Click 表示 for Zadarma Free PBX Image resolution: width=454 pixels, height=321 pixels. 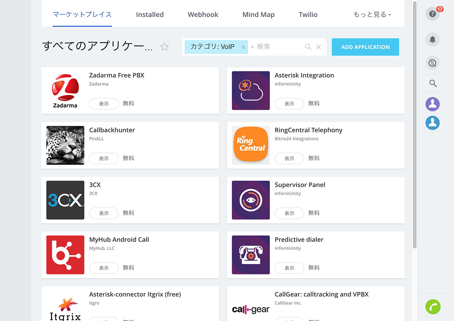(104, 103)
